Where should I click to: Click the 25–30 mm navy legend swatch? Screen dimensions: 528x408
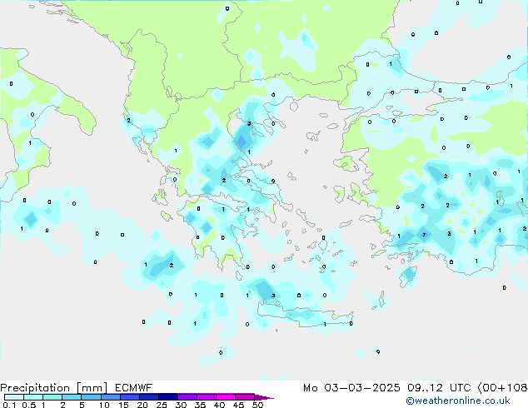click(167, 397)
